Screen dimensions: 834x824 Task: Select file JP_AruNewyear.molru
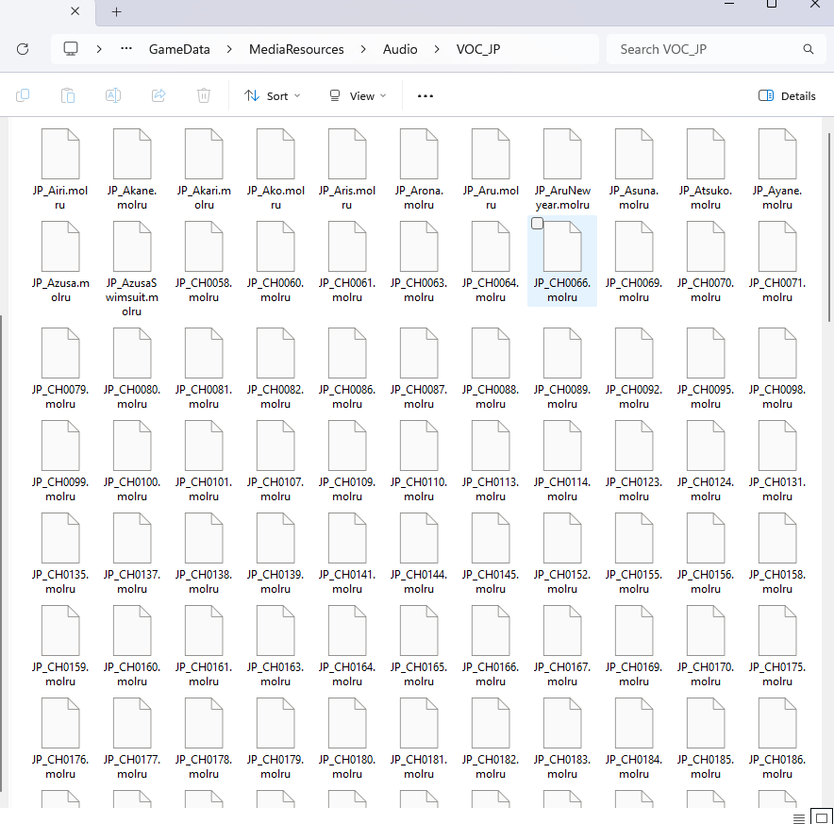tap(562, 169)
